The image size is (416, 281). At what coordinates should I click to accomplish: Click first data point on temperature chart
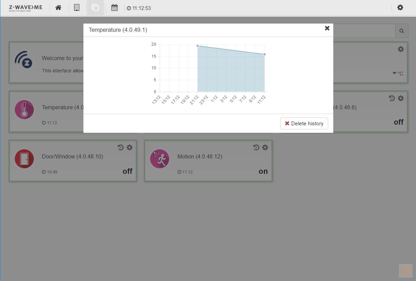198,46
